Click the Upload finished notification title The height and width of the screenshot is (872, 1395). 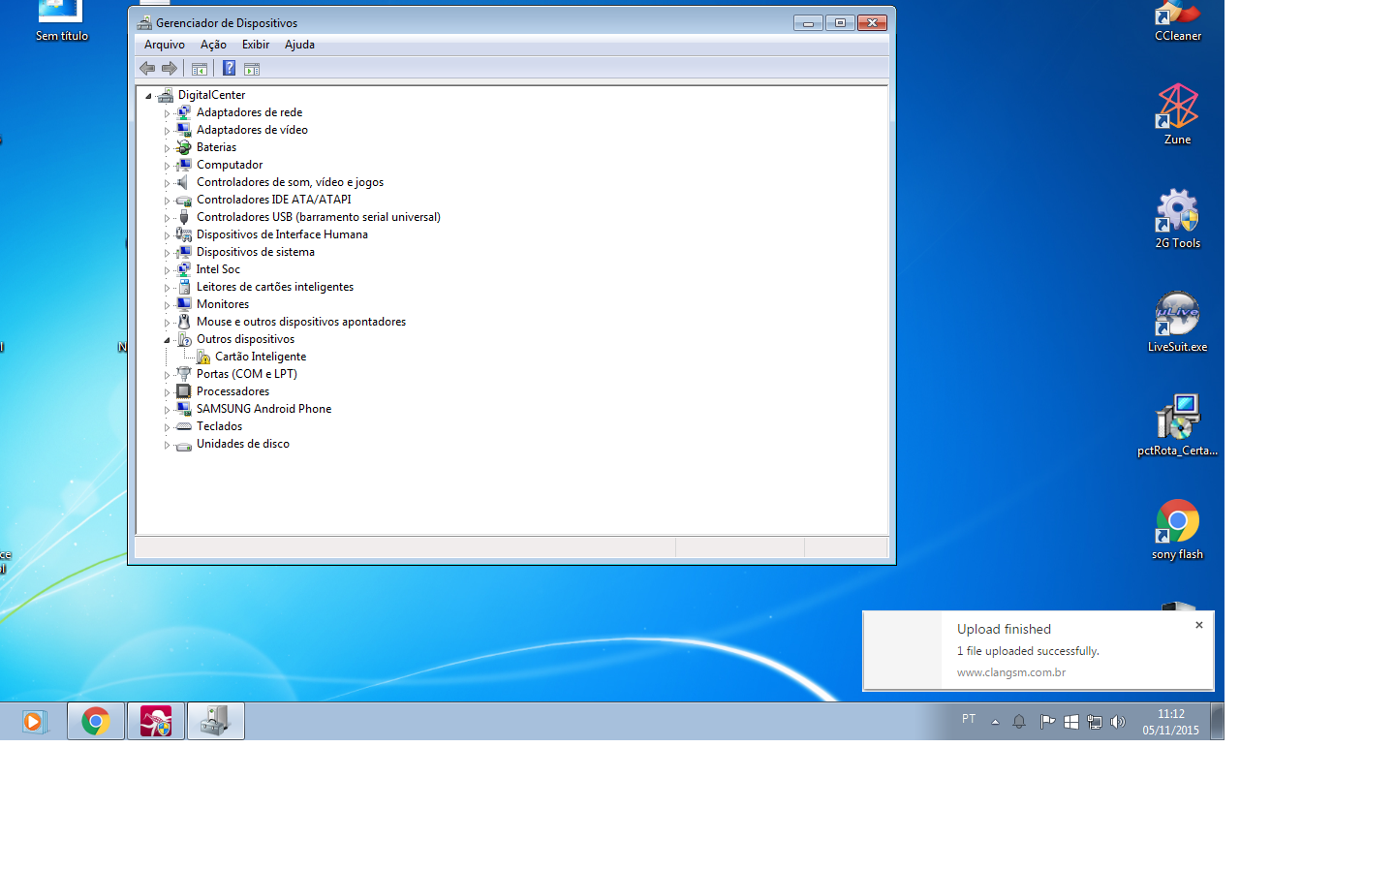tap(1004, 629)
